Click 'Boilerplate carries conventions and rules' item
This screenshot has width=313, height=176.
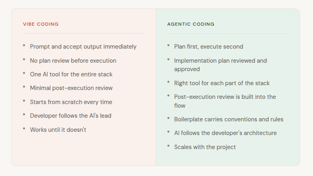229,119
